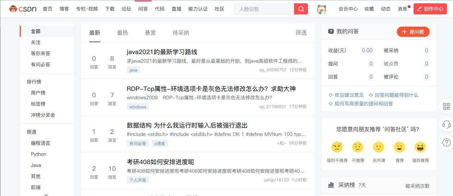Screen dimensions: 453x196
Task: Select the 强烈推荐 laughing emoji
Action: (420, 147)
